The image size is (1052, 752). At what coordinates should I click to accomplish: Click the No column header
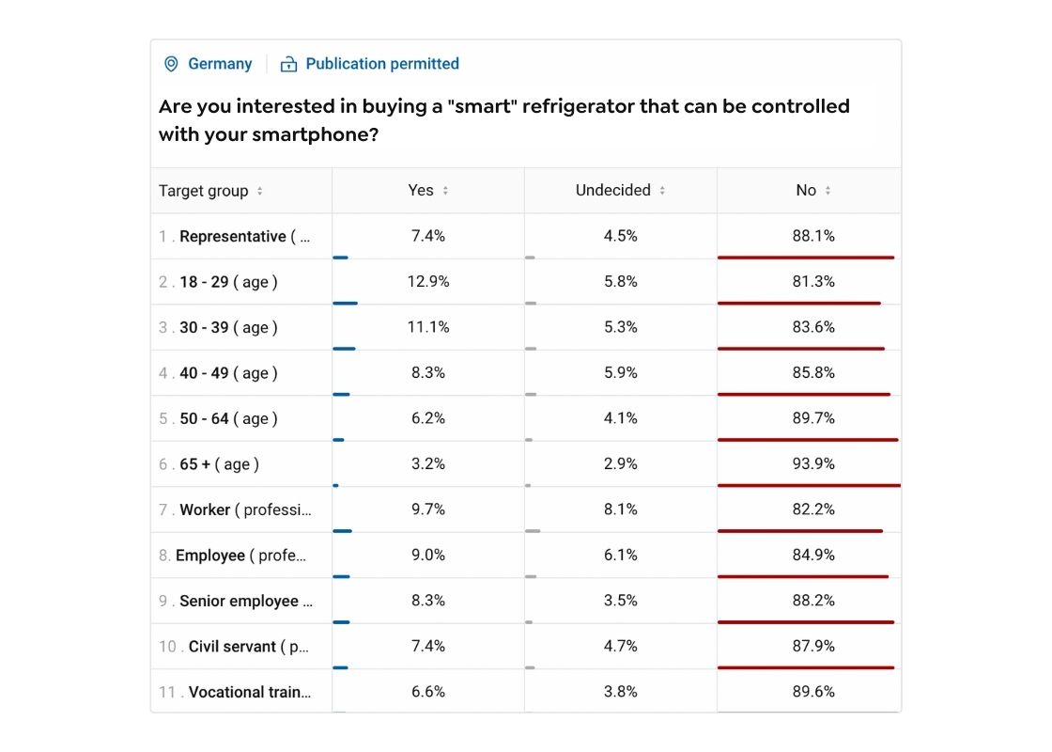pos(807,190)
